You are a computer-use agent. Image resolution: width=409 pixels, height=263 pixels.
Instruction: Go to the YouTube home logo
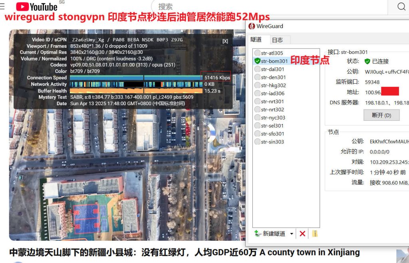tap(36, 7)
